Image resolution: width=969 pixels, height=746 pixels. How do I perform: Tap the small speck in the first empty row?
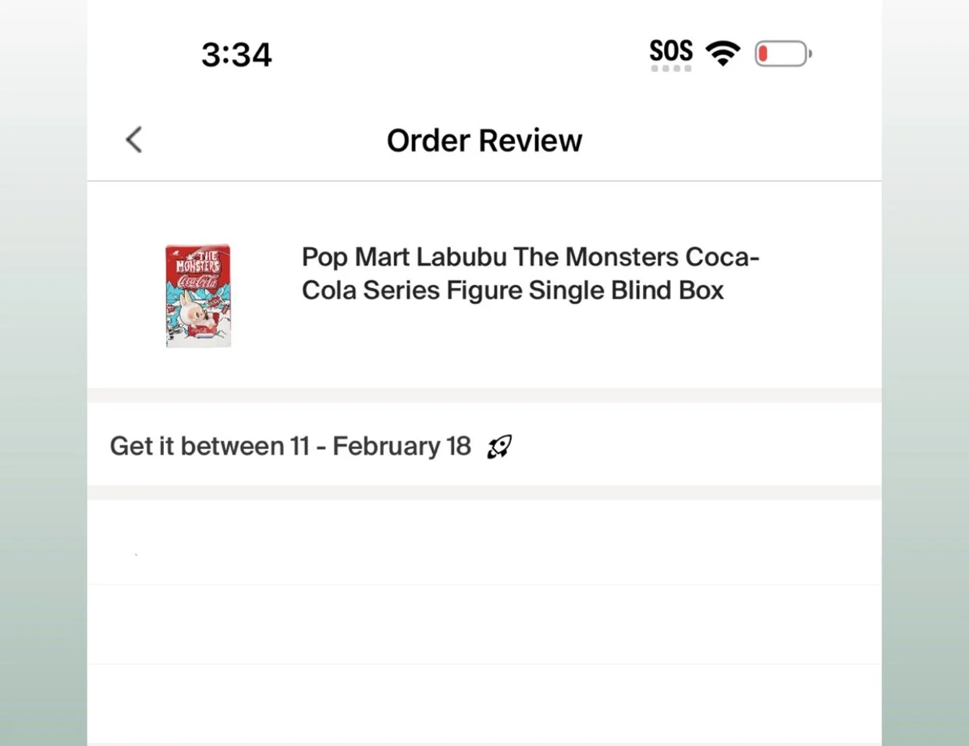click(137, 555)
